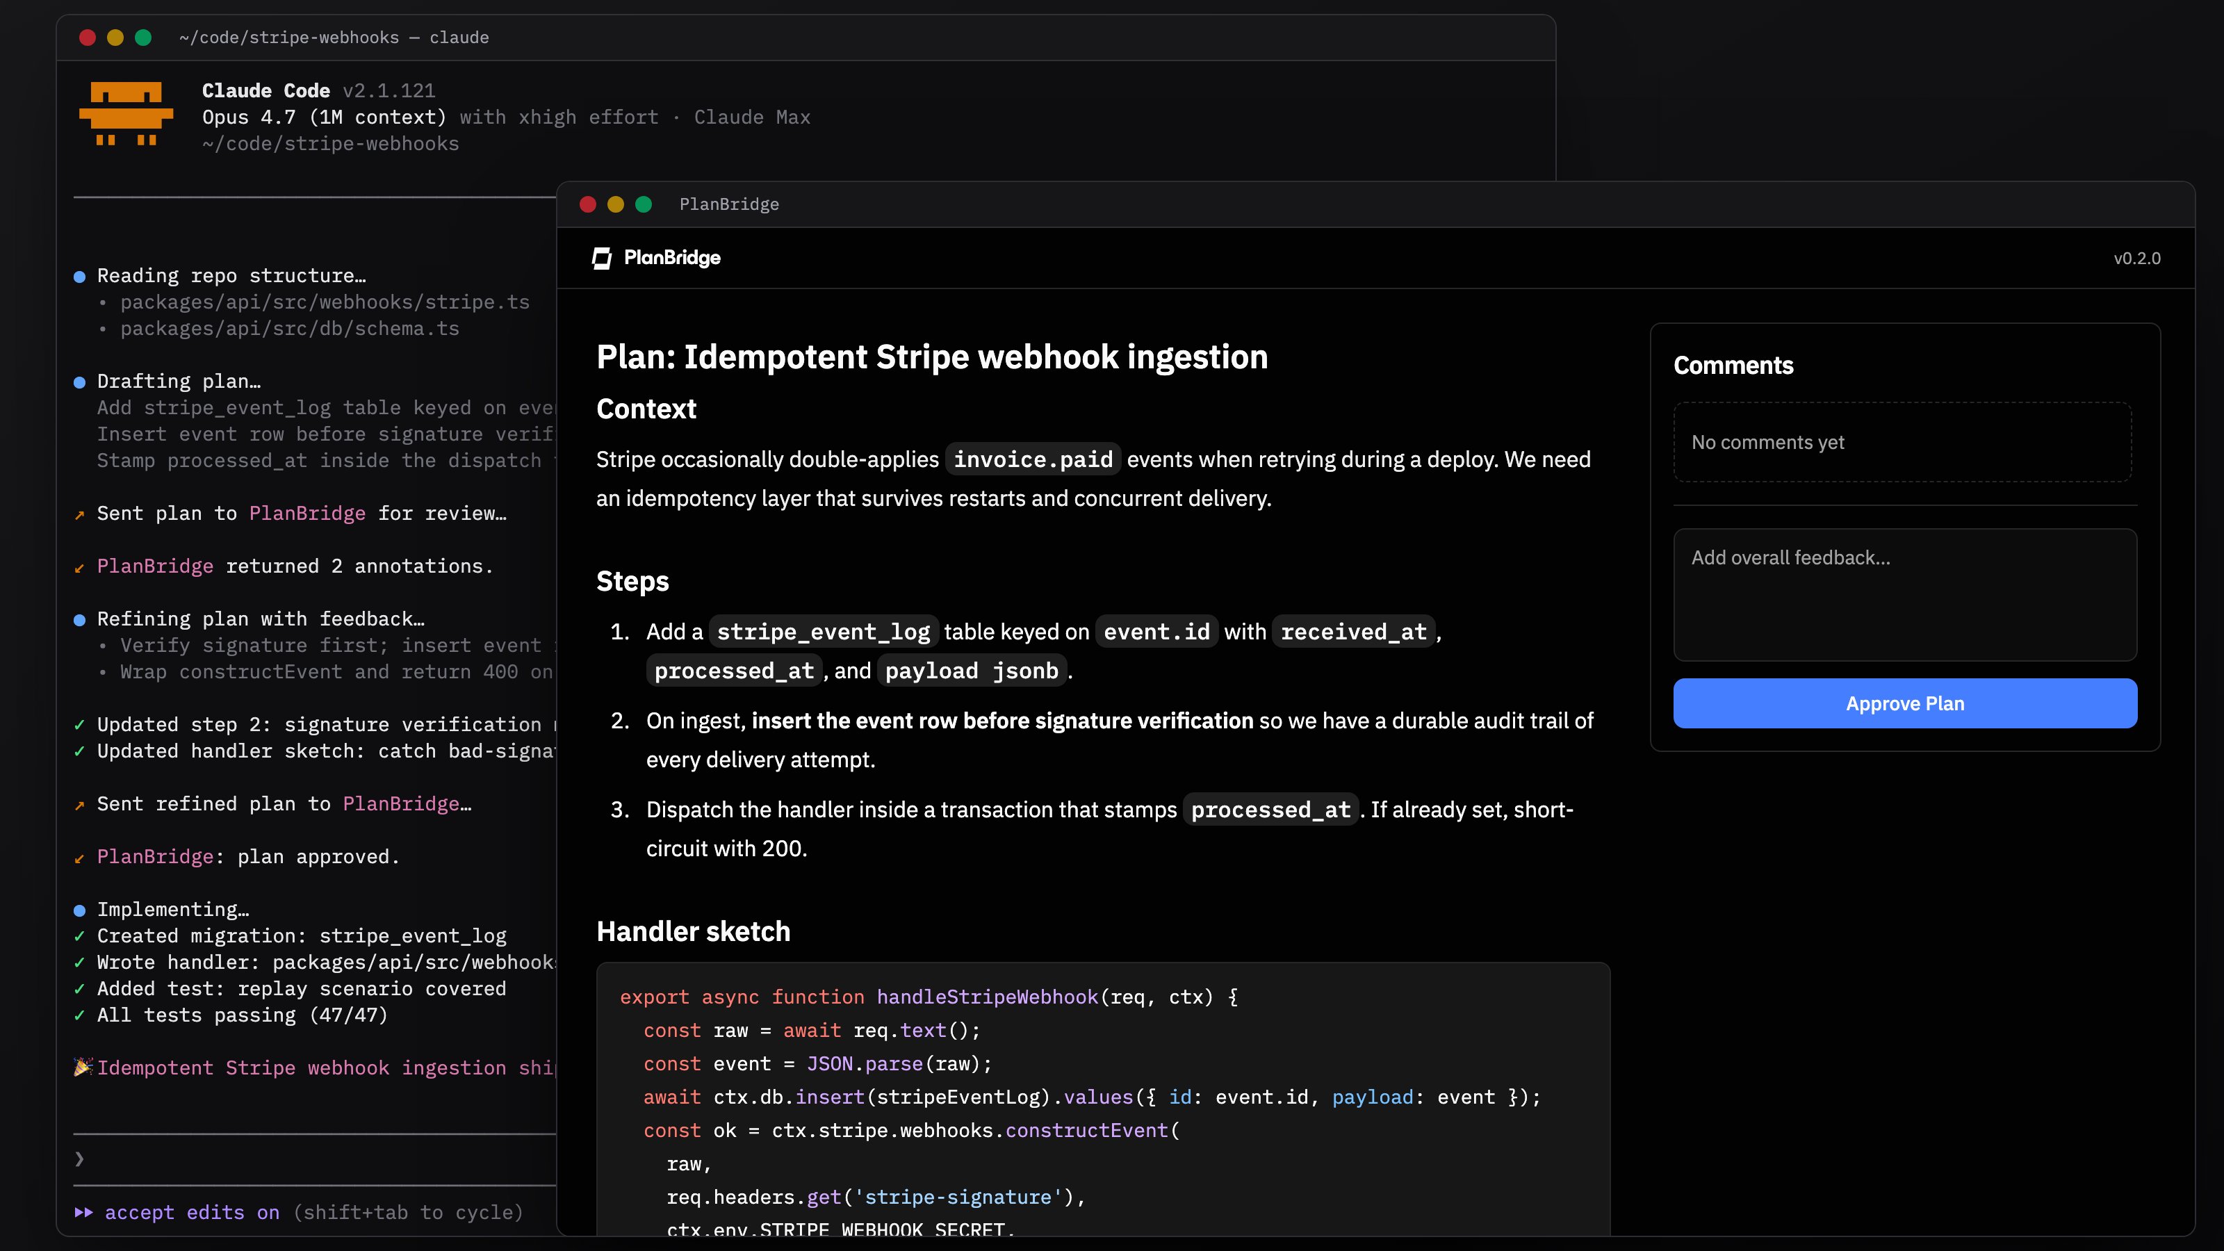
Task: Close the claude terminal window red button
Action: click(x=87, y=37)
